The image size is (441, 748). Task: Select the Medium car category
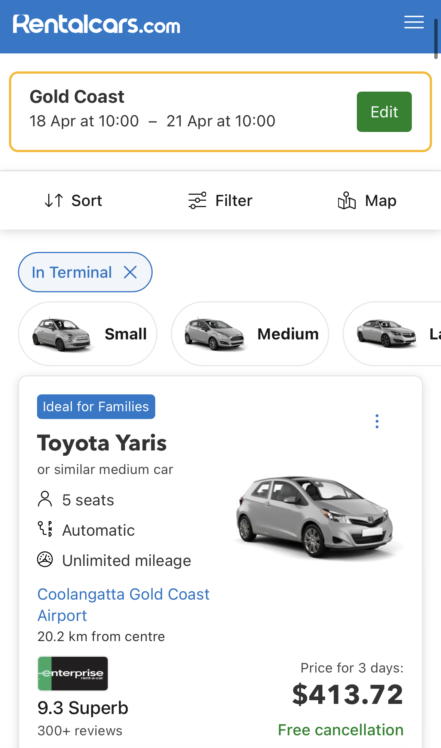250,334
